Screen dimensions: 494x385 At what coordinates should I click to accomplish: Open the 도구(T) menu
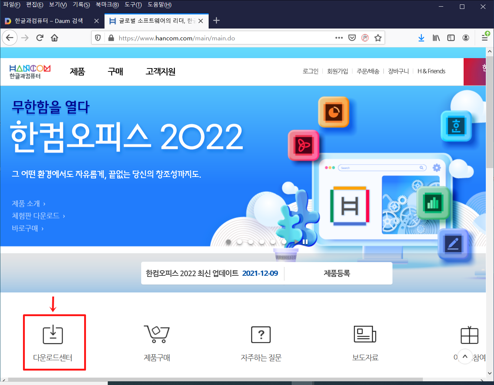click(133, 5)
